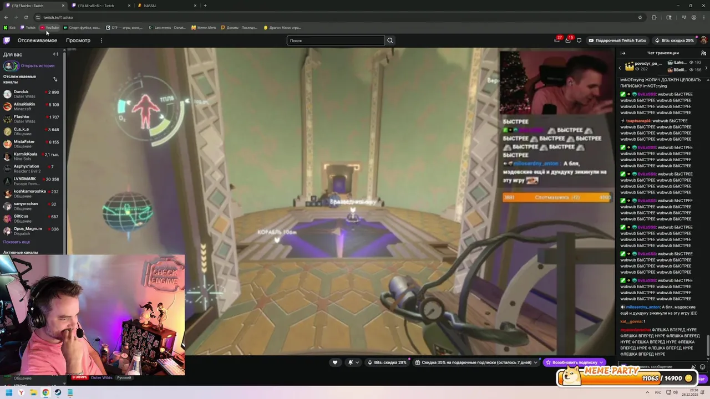Open Meme Alerts bookmark

[204, 28]
